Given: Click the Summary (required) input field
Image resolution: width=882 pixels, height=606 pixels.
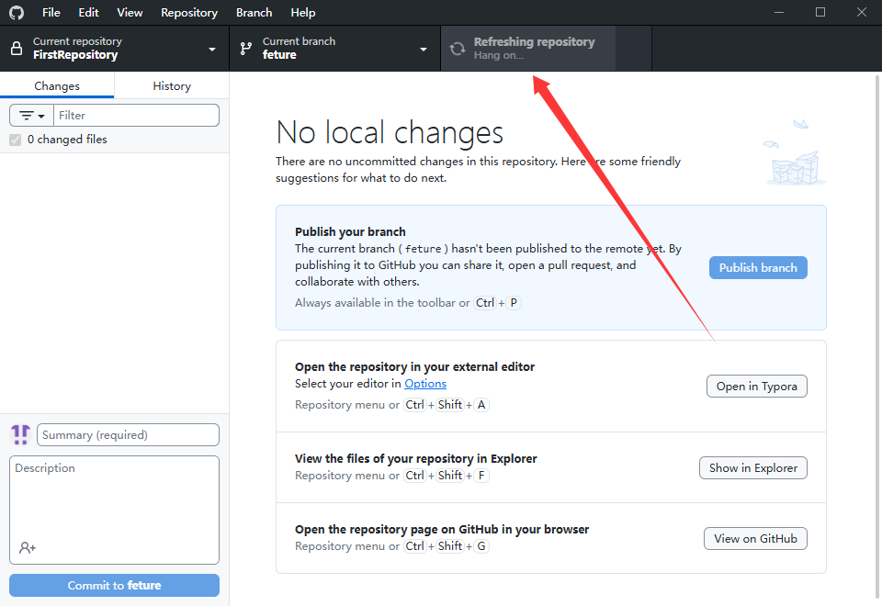Looking at the screenshot, I should tap(128, 435).
